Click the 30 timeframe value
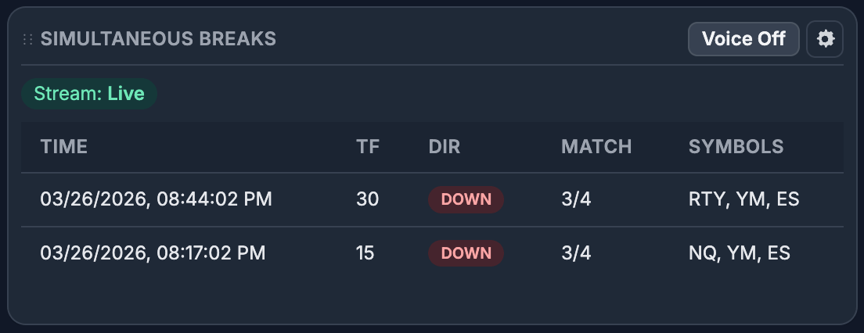864x333 pixels. click(367, 199)
